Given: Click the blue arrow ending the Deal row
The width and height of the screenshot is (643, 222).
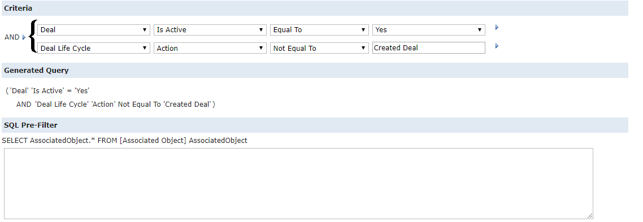Looking at the screenshot, I should 497,28.
